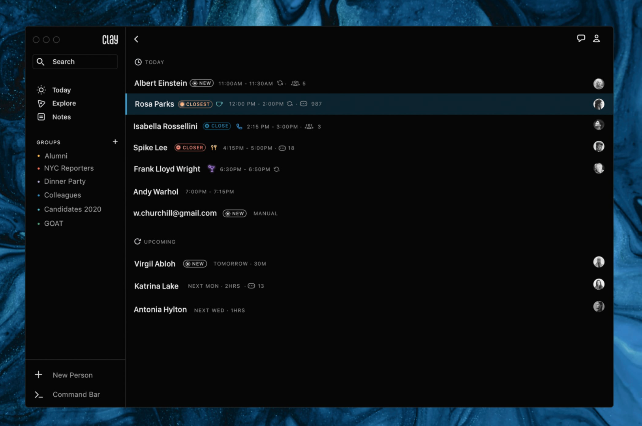Click the Search field
642x426 pixels.
point(75,62)
